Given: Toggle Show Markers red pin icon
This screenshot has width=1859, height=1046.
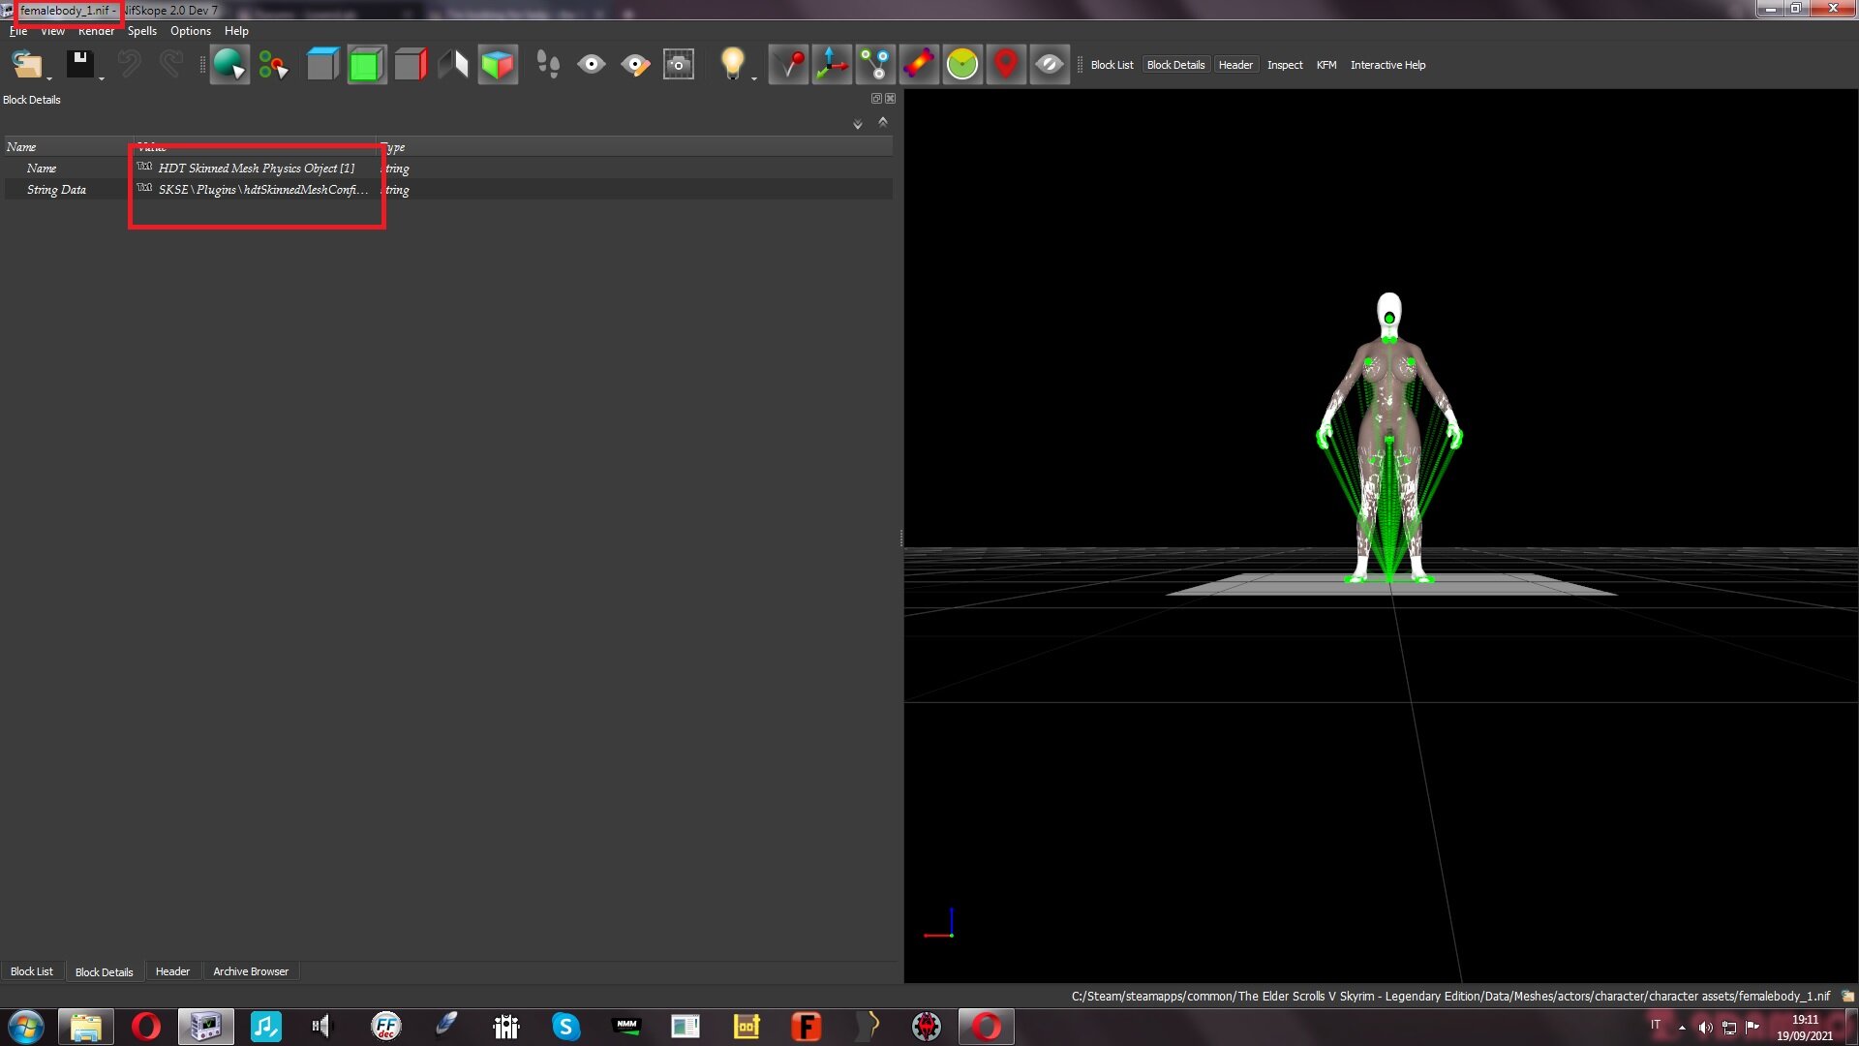Looking at the screenshot, I should pos(788,65).
